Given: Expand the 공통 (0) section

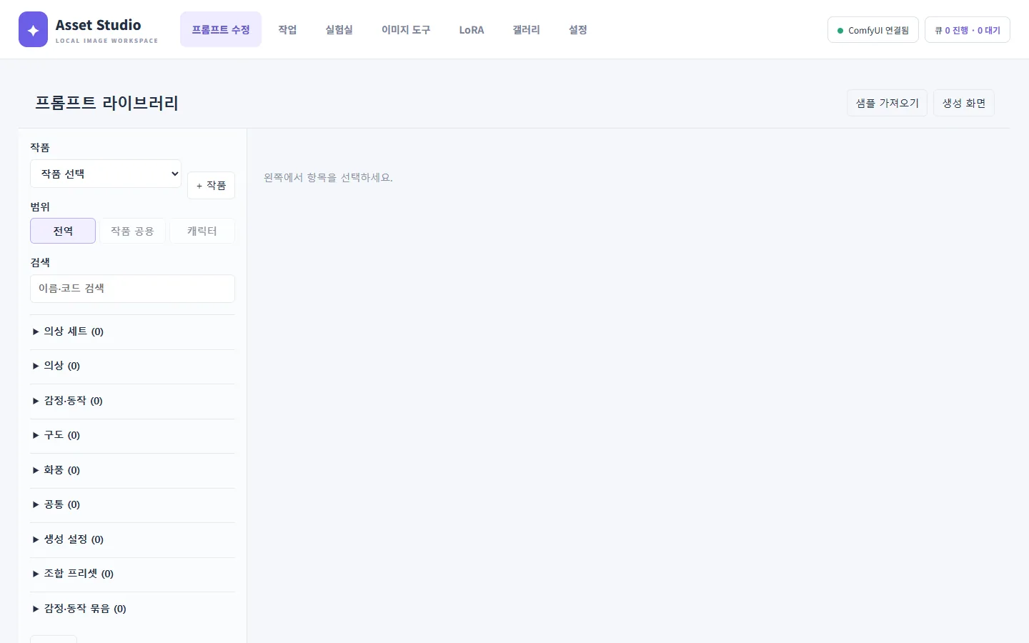Looking at the screenshot, I should pos(132,504).
